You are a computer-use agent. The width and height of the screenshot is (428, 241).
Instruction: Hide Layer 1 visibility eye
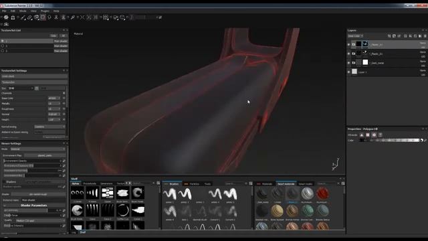[x=348, y=72]
